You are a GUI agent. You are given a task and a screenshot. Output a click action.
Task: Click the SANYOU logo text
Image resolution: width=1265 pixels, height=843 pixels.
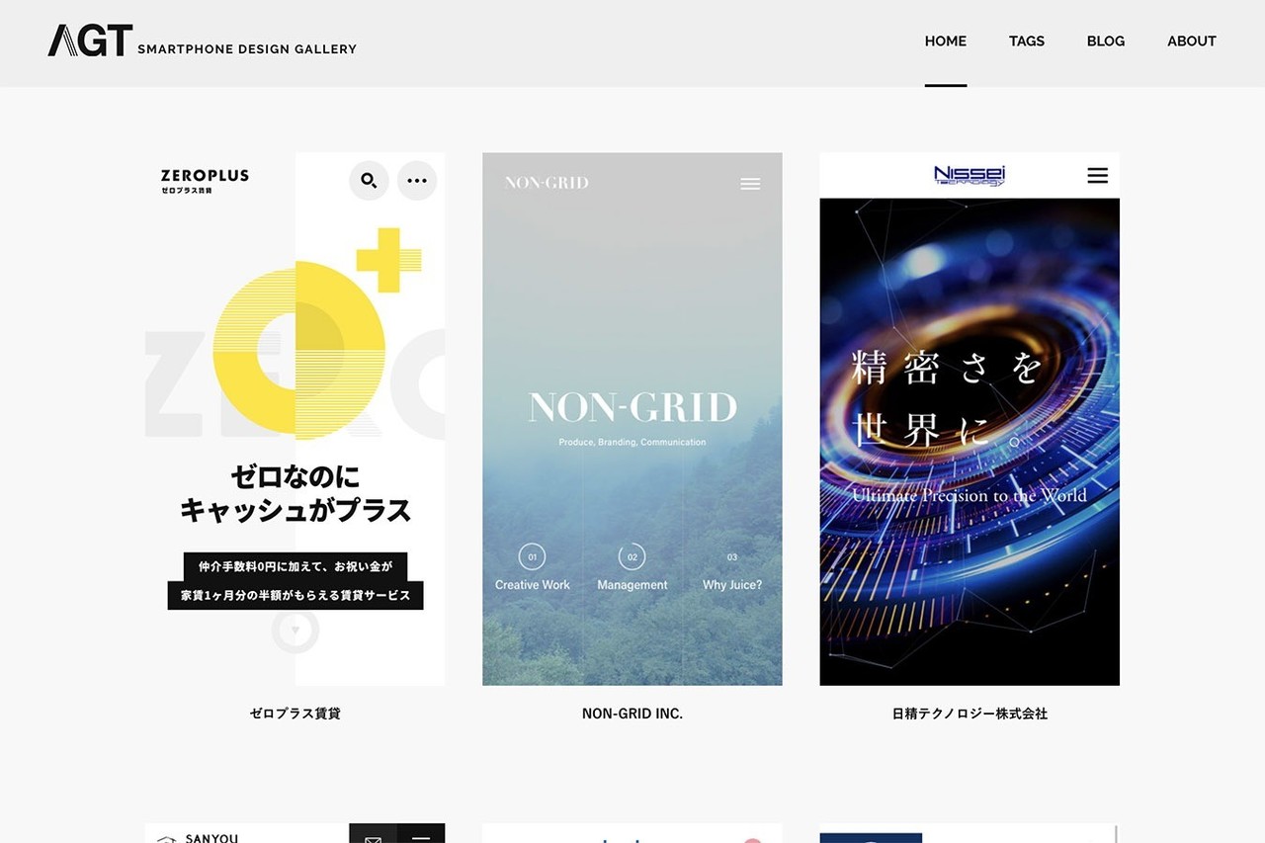pyautogui.click(x=211, y=838)
